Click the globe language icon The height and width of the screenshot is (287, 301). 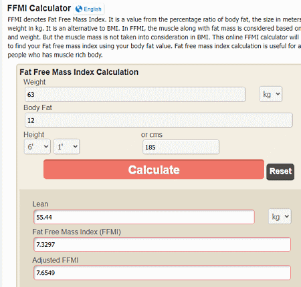(x=79, y=9)
